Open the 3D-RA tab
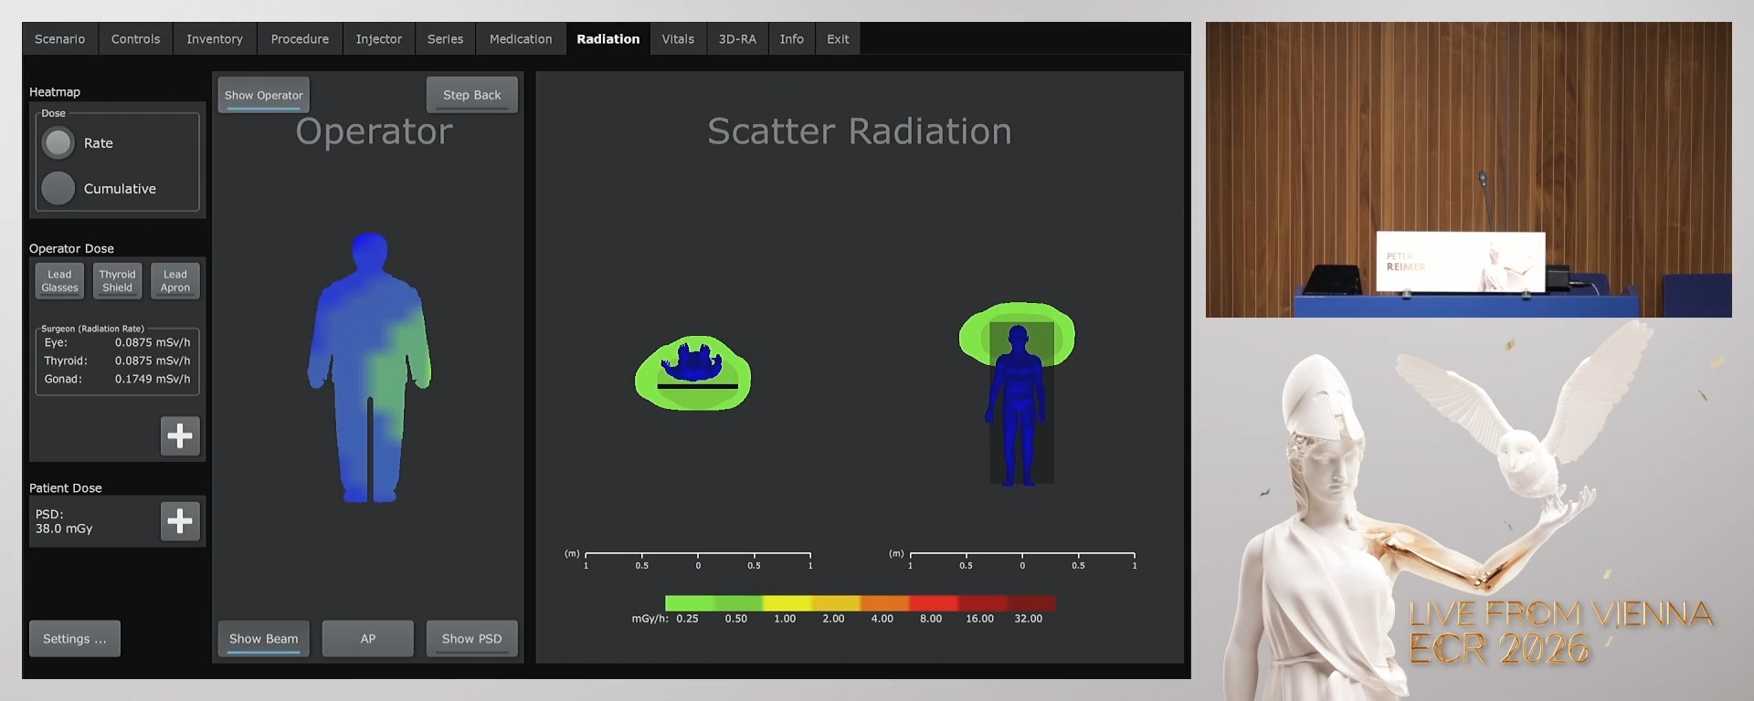 (737, 39)
